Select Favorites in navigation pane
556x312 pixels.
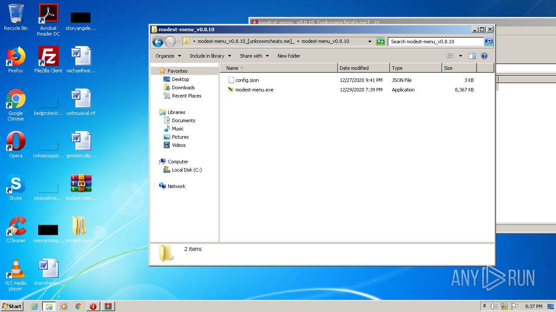178,71
